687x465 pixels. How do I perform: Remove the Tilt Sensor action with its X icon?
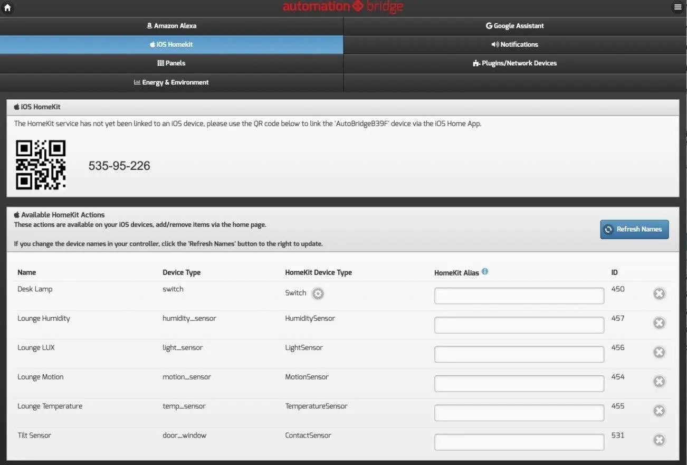659,439
